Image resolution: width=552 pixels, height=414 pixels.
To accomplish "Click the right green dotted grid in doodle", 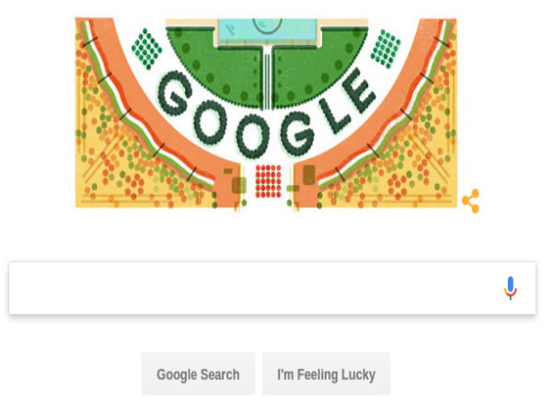I will coord(385,49).
